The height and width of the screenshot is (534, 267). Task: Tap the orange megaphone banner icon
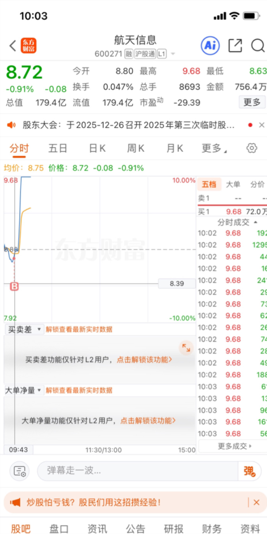point(15,502)
